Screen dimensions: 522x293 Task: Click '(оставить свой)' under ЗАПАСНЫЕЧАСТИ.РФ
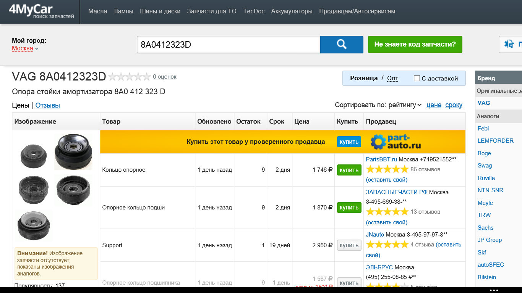pyautogui.click(x=386, y=222)
